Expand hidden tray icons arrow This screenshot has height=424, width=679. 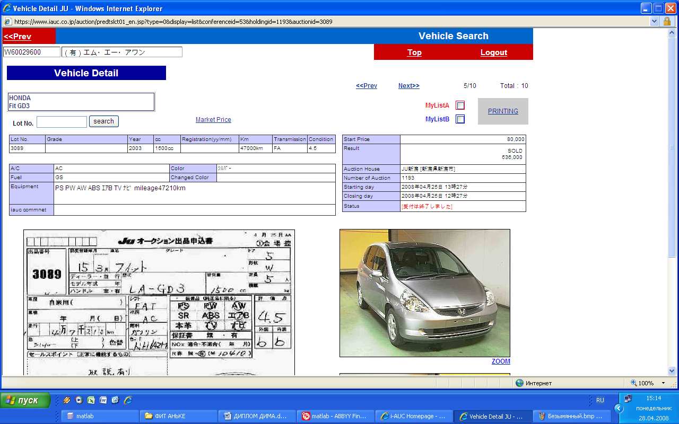618,409
